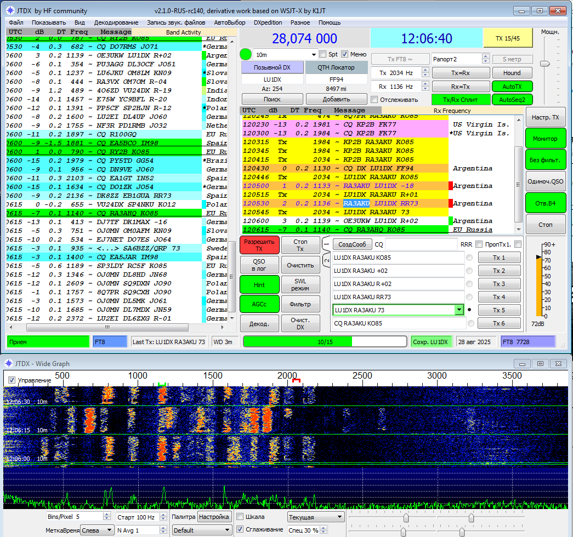The width and height of the screenshot is (573, 537).
Task: Select 'CQ RA3AHQ KO85' row in Rx Frequency
Action: (x=345, y=230)
